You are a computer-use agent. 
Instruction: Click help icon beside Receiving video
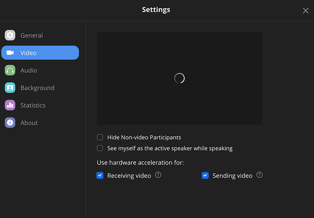coord(158,175)
